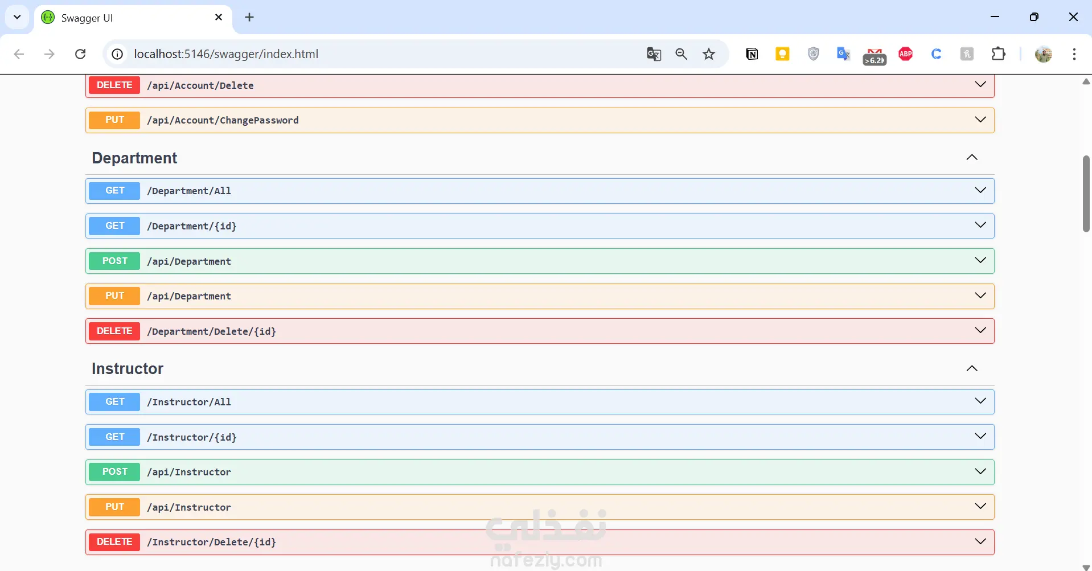Click the /Instructor/{id} path text
The image size is (1092, 571).
point(192,437)
